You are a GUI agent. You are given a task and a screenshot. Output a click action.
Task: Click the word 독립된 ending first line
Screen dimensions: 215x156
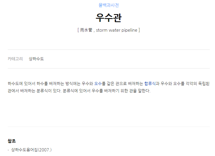click(x=204, y=83)
